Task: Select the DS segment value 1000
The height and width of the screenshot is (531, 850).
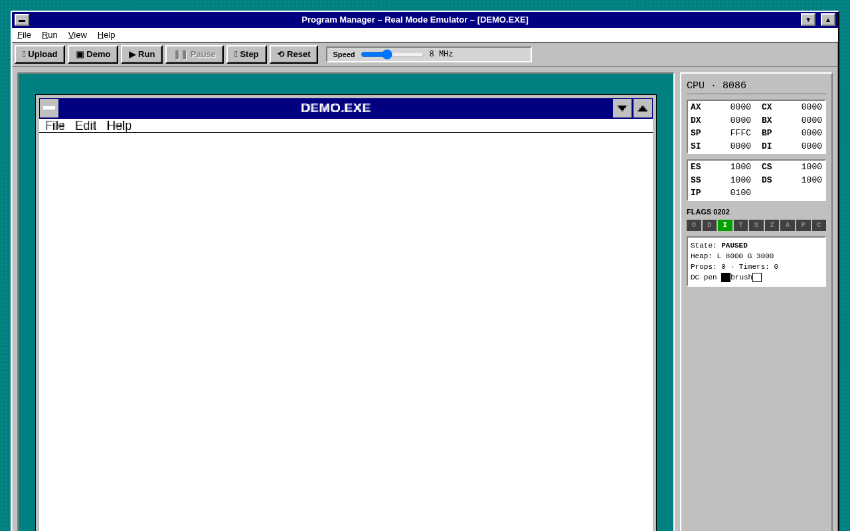Action: pyautogui.click(x=811, y=181)
